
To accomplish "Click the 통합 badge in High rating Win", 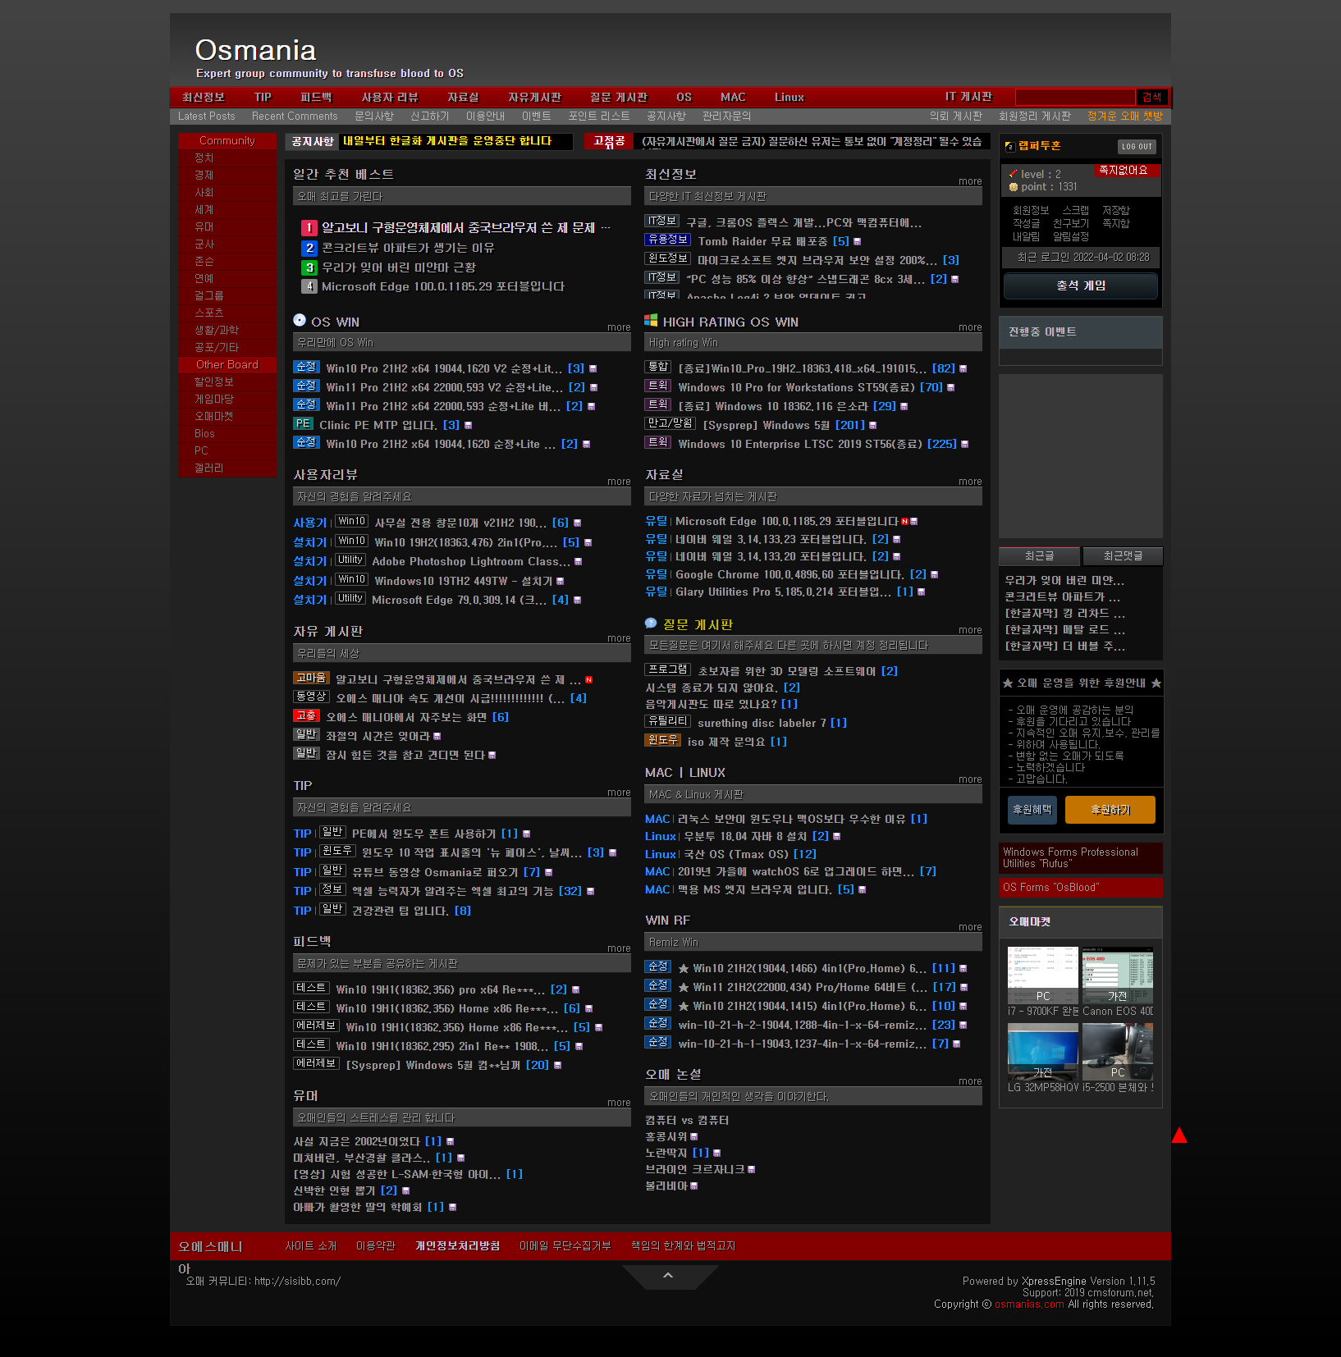I will [658, 367].
